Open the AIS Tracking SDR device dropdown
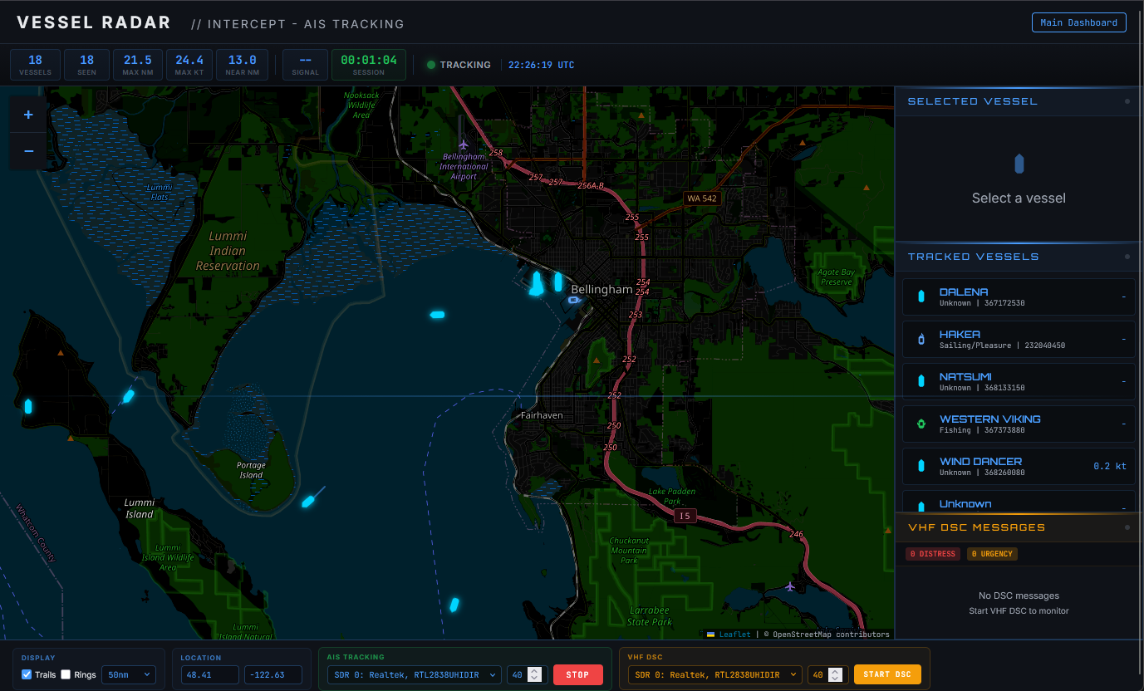The width and height of the screenshot is (1144, 691). point(413,674)
